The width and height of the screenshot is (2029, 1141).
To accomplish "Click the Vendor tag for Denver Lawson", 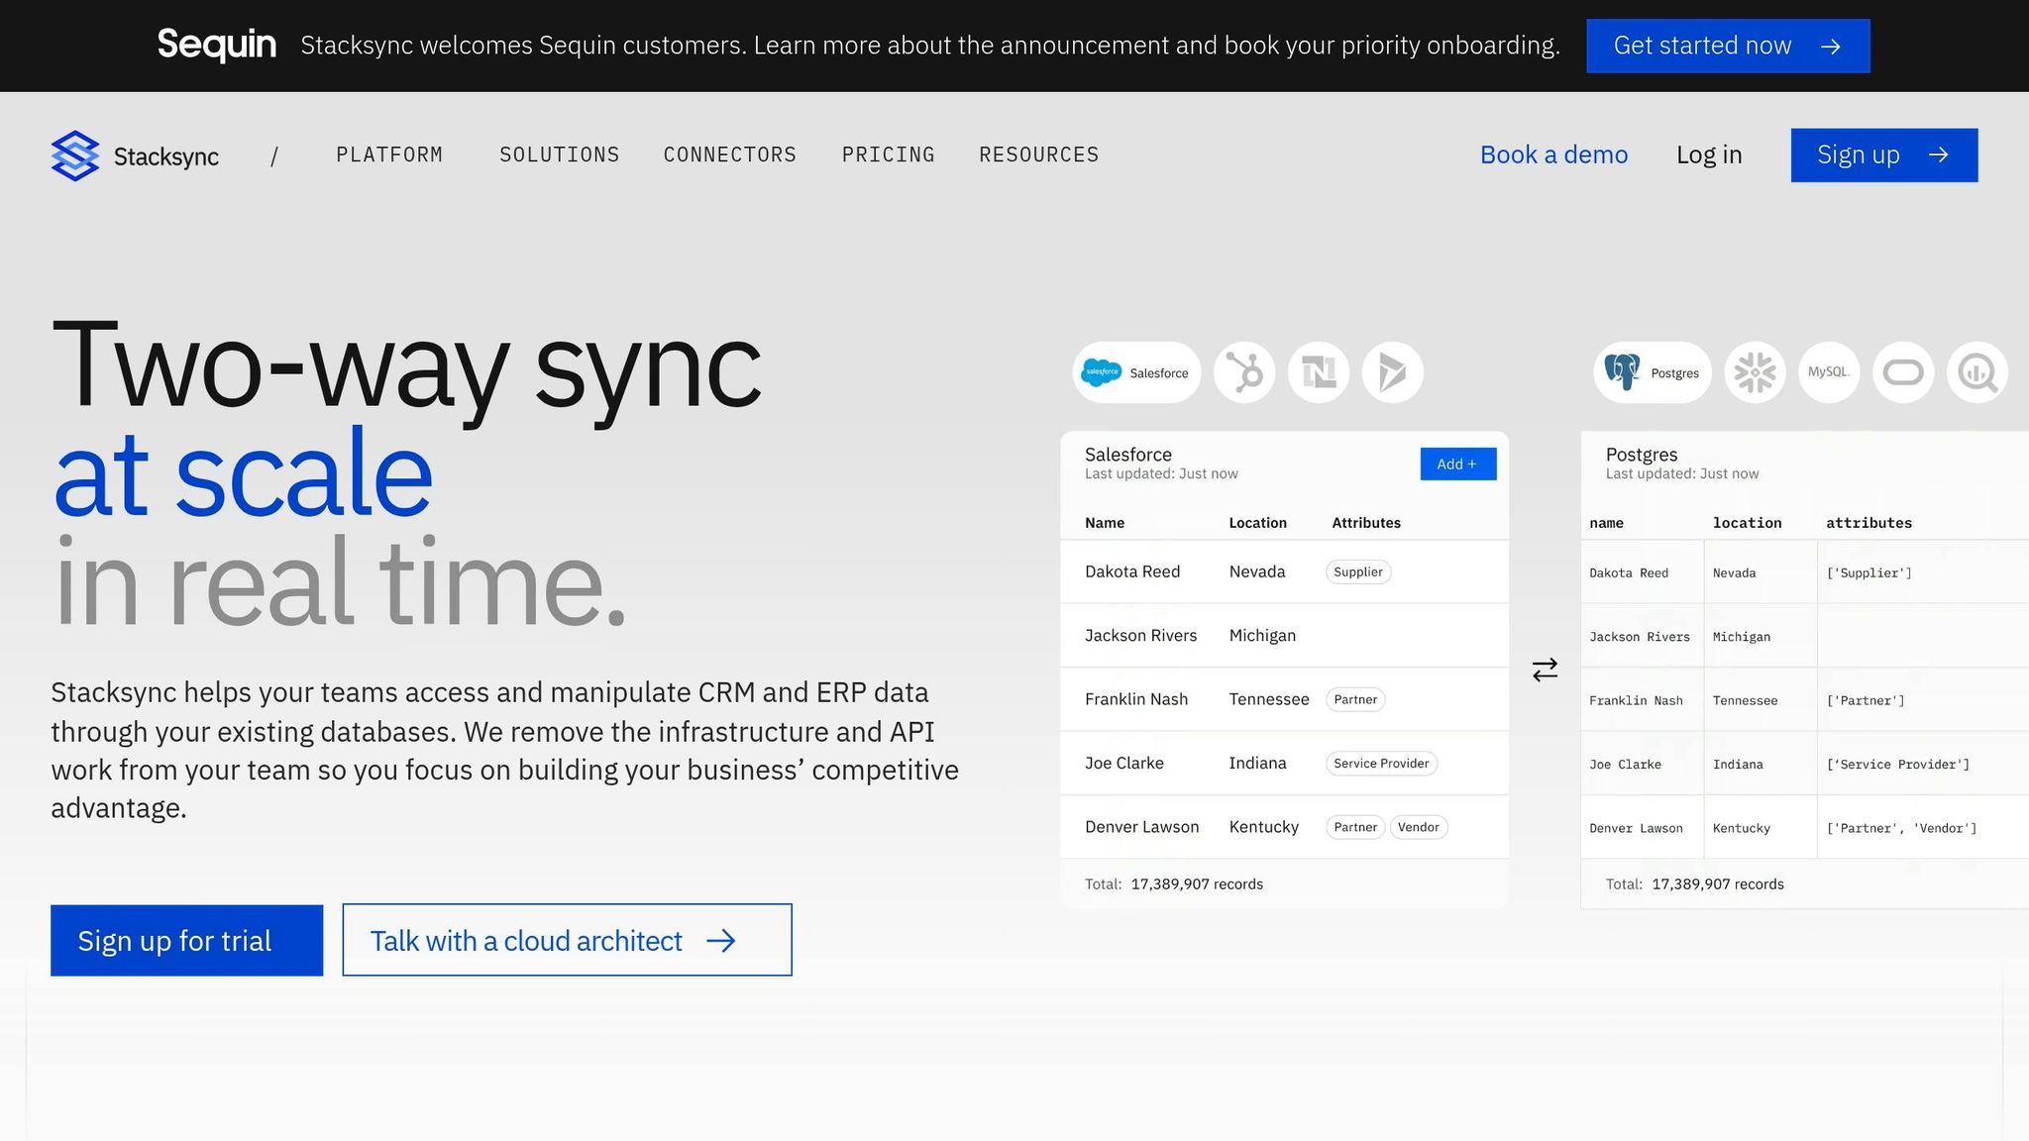I will pos(1419,827).
